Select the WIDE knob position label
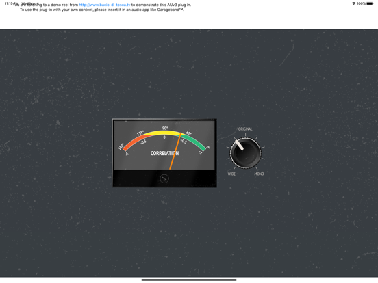 (231, 174)
